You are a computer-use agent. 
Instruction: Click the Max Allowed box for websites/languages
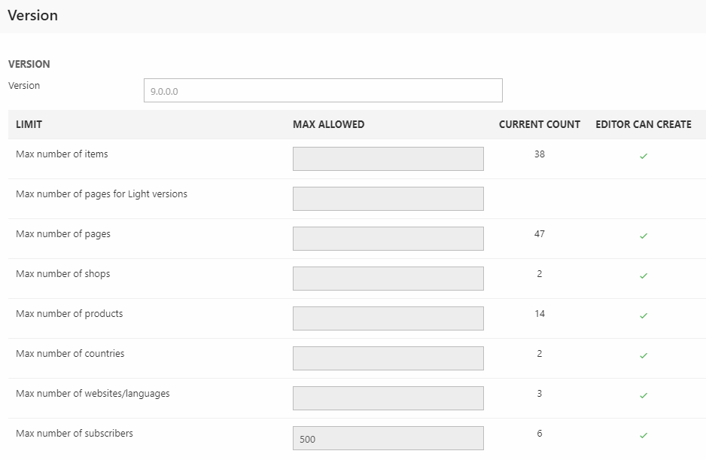tap(388, 398)
